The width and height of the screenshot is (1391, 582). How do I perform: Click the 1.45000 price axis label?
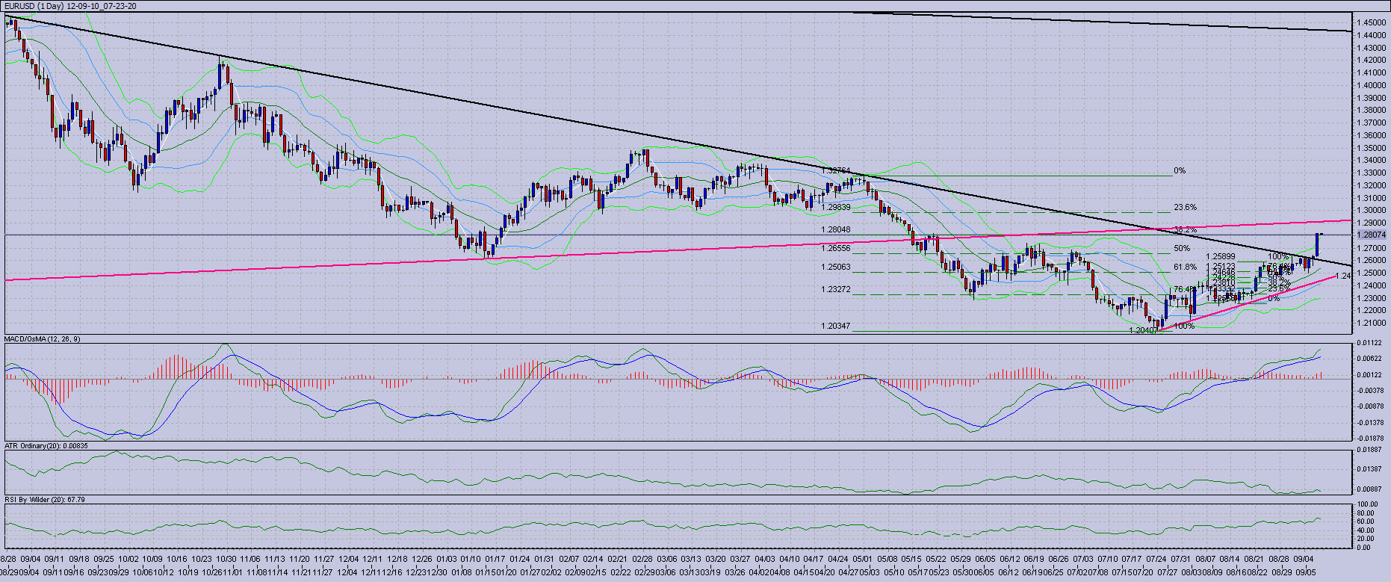click(x=1372, y=23)
